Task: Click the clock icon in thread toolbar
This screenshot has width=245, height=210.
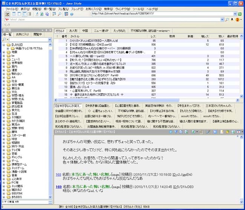Action: point(171,132)
